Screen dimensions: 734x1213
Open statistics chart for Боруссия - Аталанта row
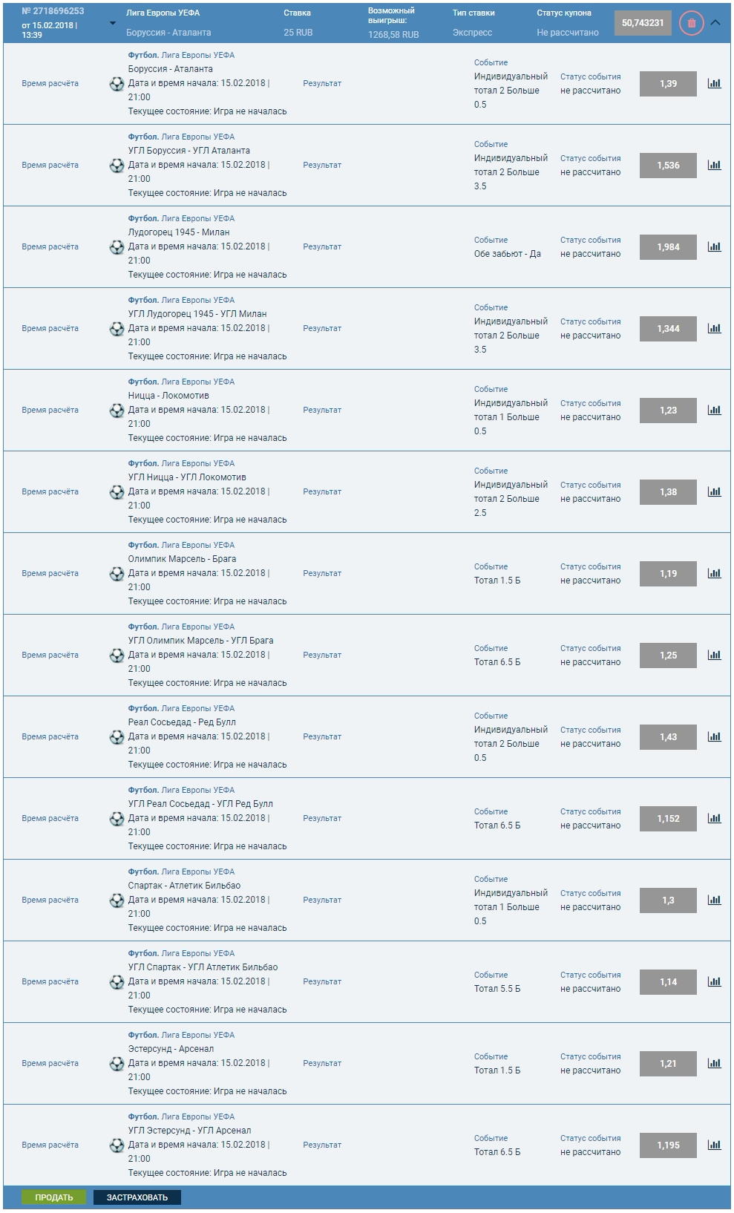[714, 84]
